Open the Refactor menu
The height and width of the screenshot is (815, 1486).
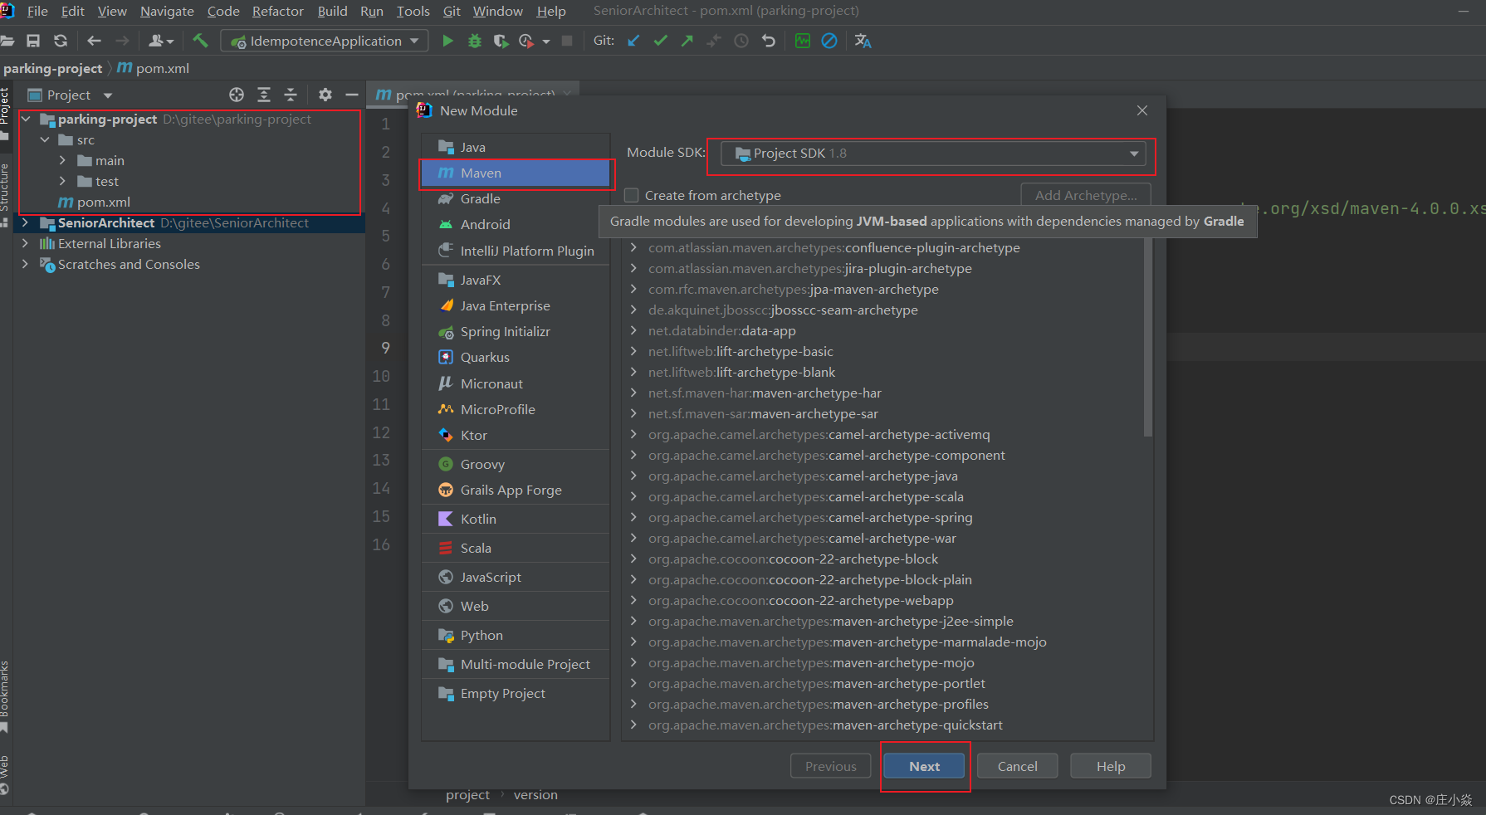278,11
